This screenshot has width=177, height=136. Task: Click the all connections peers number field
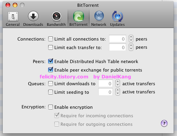point(118,39)
